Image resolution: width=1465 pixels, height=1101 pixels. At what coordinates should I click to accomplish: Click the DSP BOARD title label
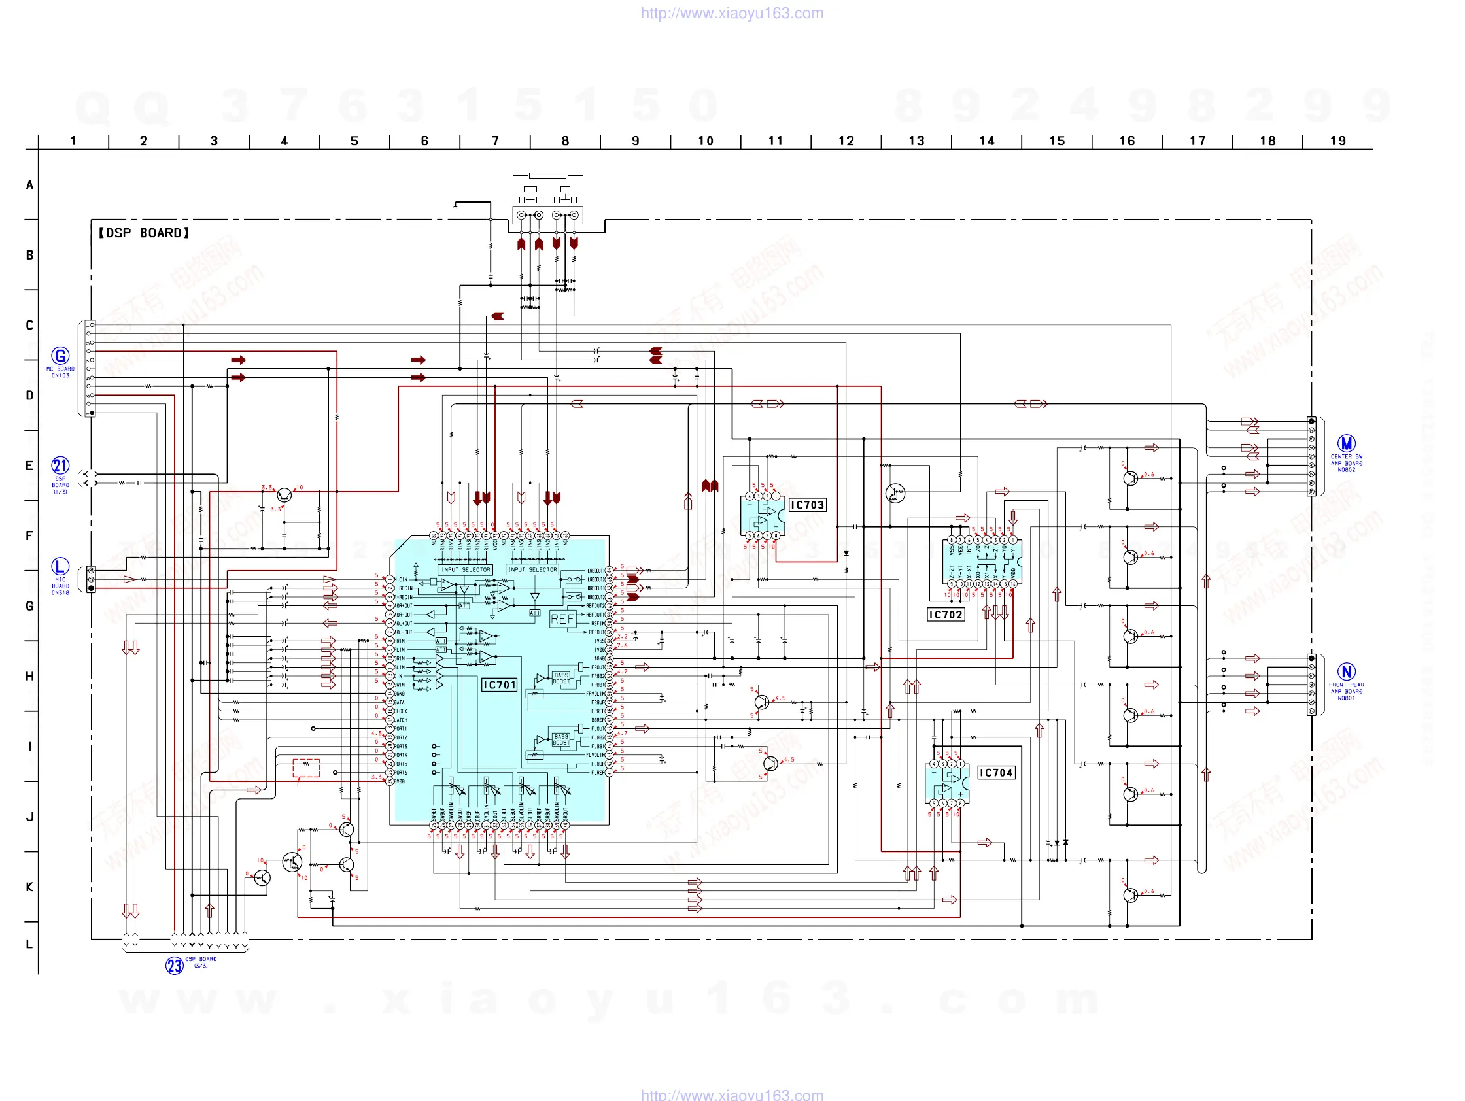[x=144, y=233]
